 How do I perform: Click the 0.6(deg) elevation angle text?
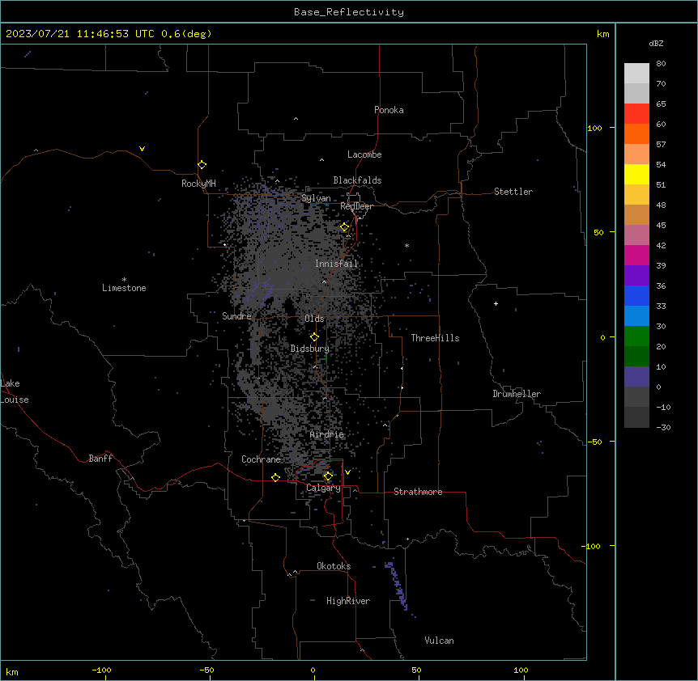pos(186,34)
